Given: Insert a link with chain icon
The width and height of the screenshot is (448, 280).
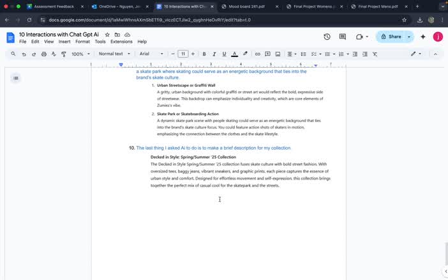Looking at the screenshot, I should pos(257,54).
